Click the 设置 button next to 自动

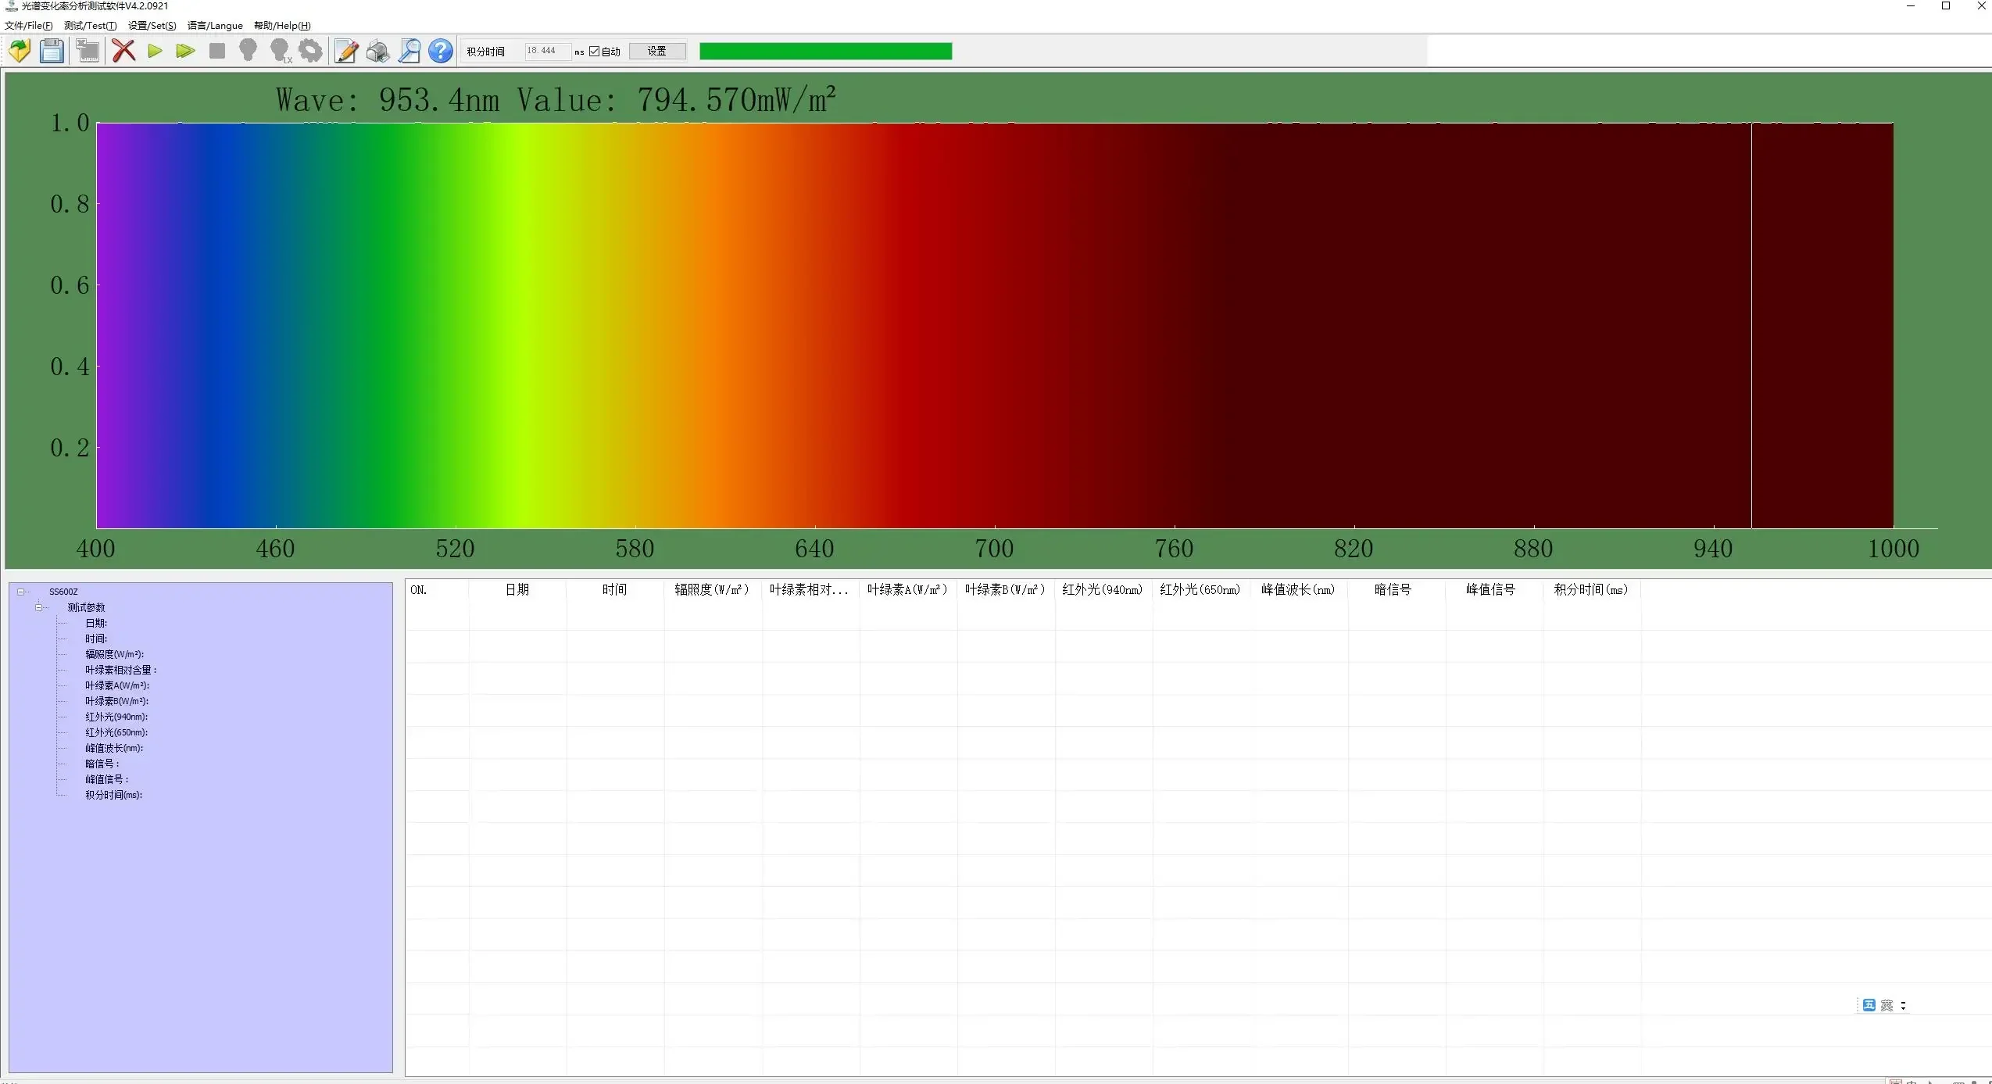[x=657, y=51]
